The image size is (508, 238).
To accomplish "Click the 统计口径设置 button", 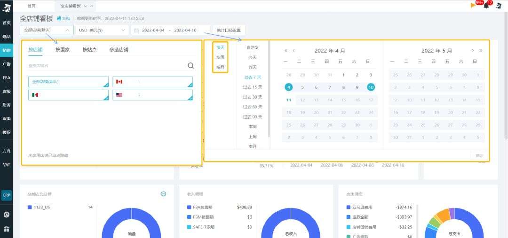I will click(x=229, y=30).
